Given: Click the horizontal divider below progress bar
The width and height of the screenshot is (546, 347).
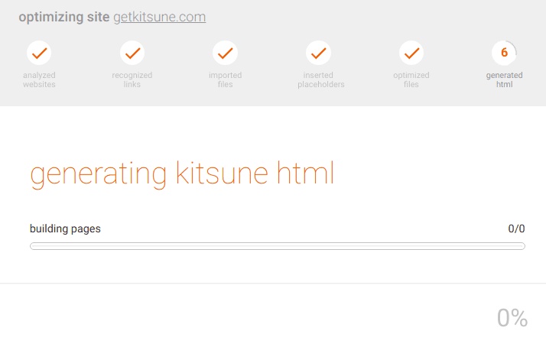Looking at the screenshot, I should 273,284.
